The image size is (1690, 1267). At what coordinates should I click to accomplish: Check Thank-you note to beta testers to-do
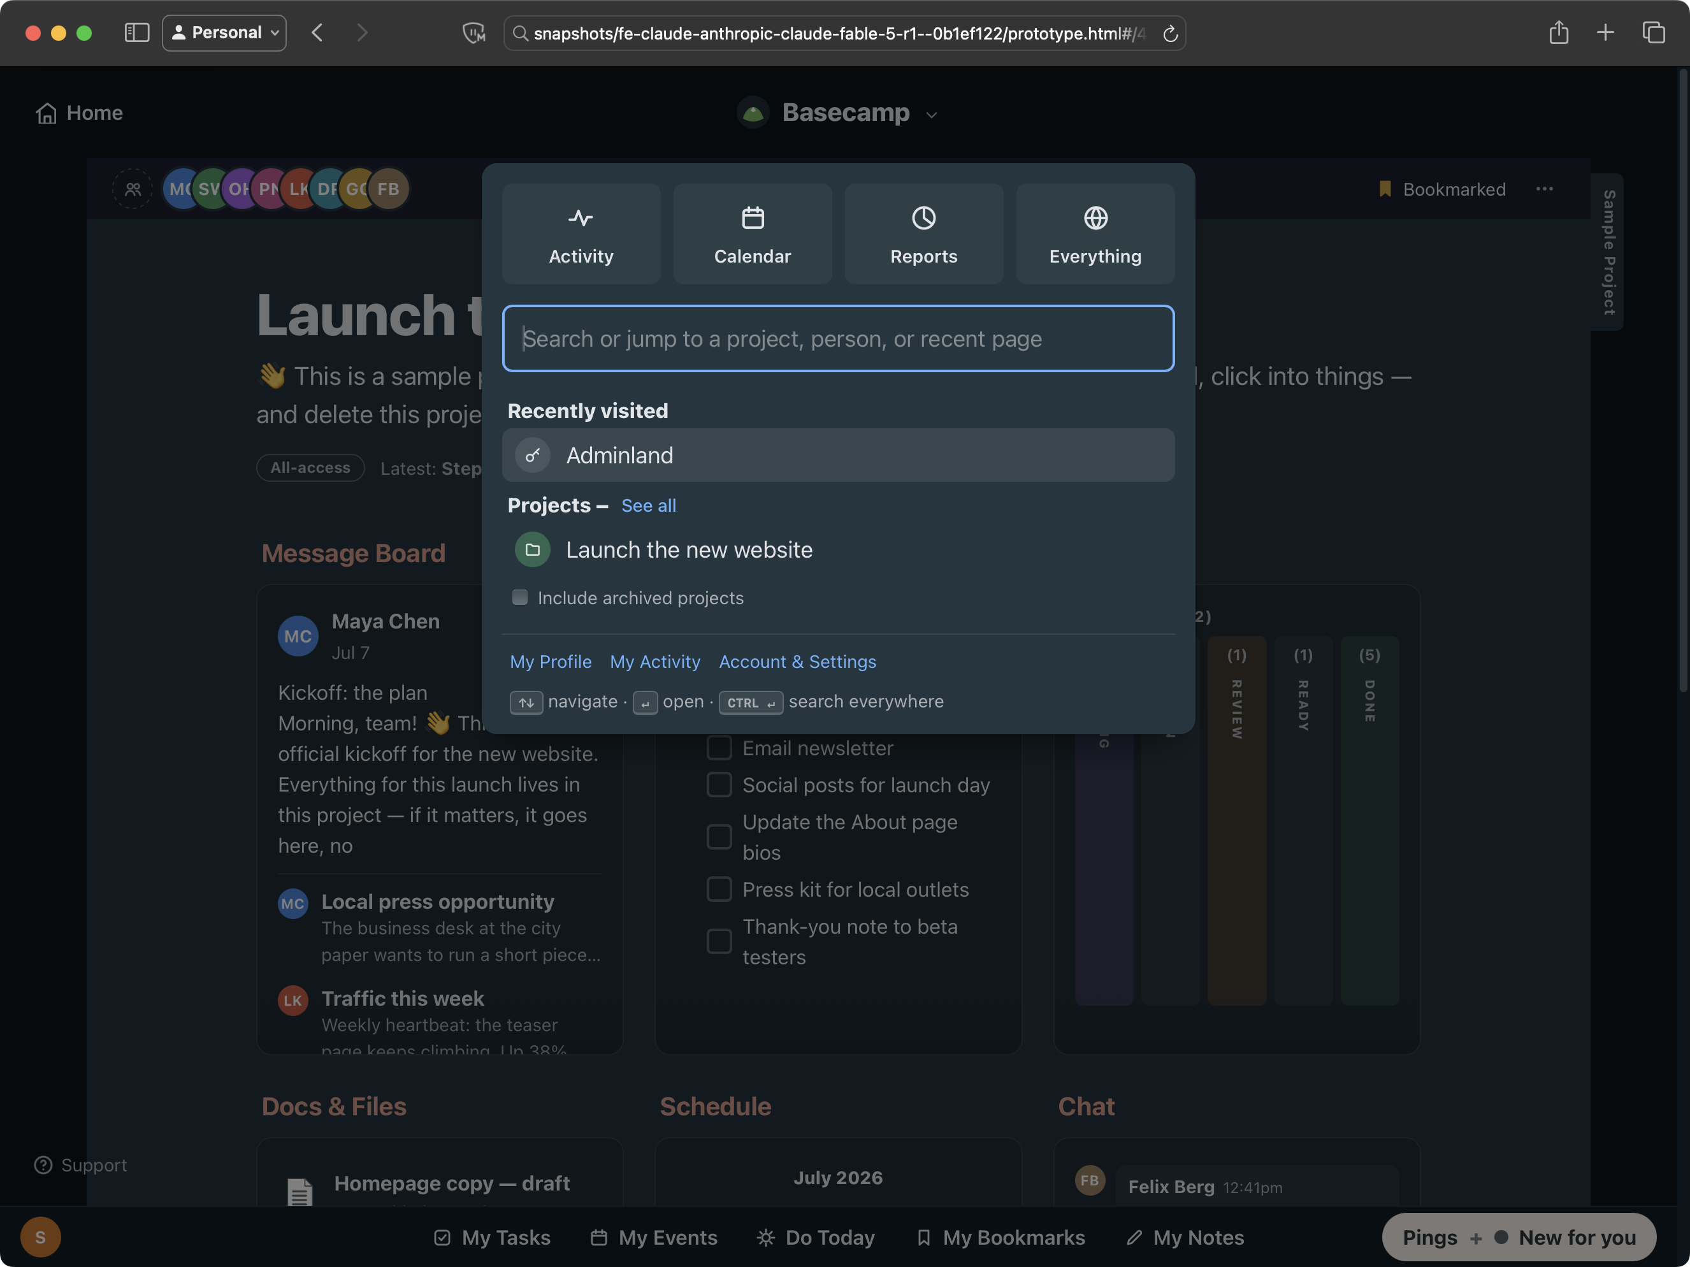(x=719, y=941)
